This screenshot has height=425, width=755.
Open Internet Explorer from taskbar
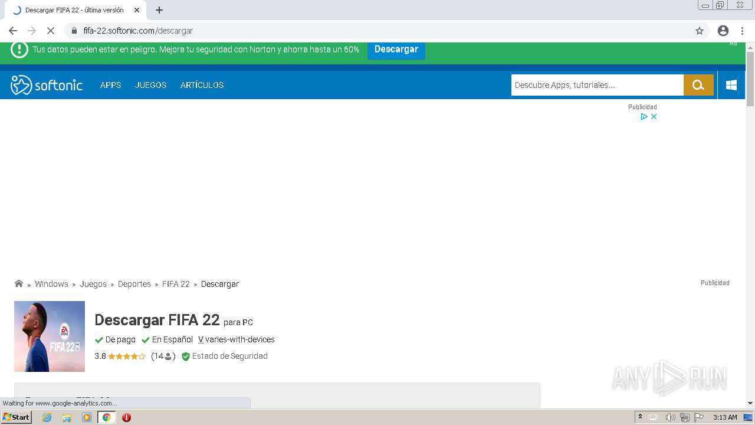[47, 417]
